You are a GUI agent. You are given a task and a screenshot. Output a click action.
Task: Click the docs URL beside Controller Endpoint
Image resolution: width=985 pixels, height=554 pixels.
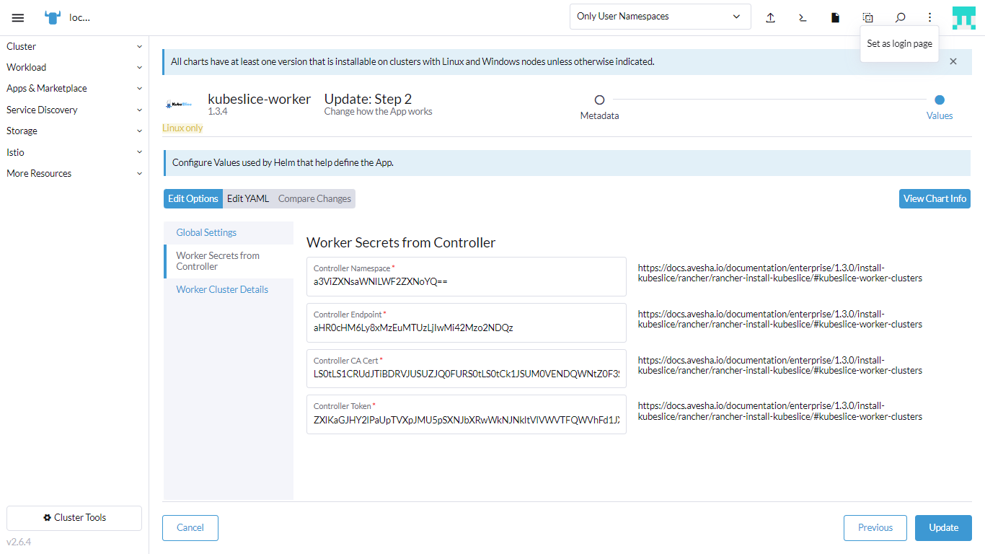coord(780,319)
